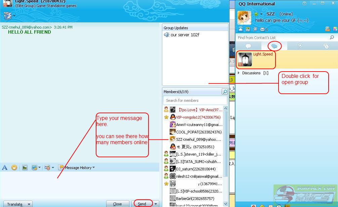Click the VIP-vongola12 penguin avatar
The width and height of the screenshot is (338, 207).
click(x=173, y=117)
